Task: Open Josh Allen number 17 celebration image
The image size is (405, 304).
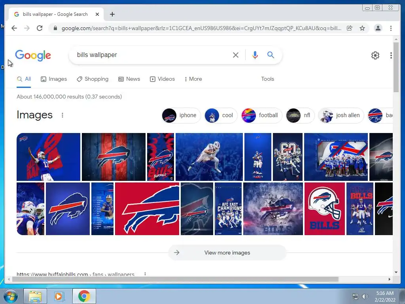Action: pyautogui.click(x=48, y=157)
